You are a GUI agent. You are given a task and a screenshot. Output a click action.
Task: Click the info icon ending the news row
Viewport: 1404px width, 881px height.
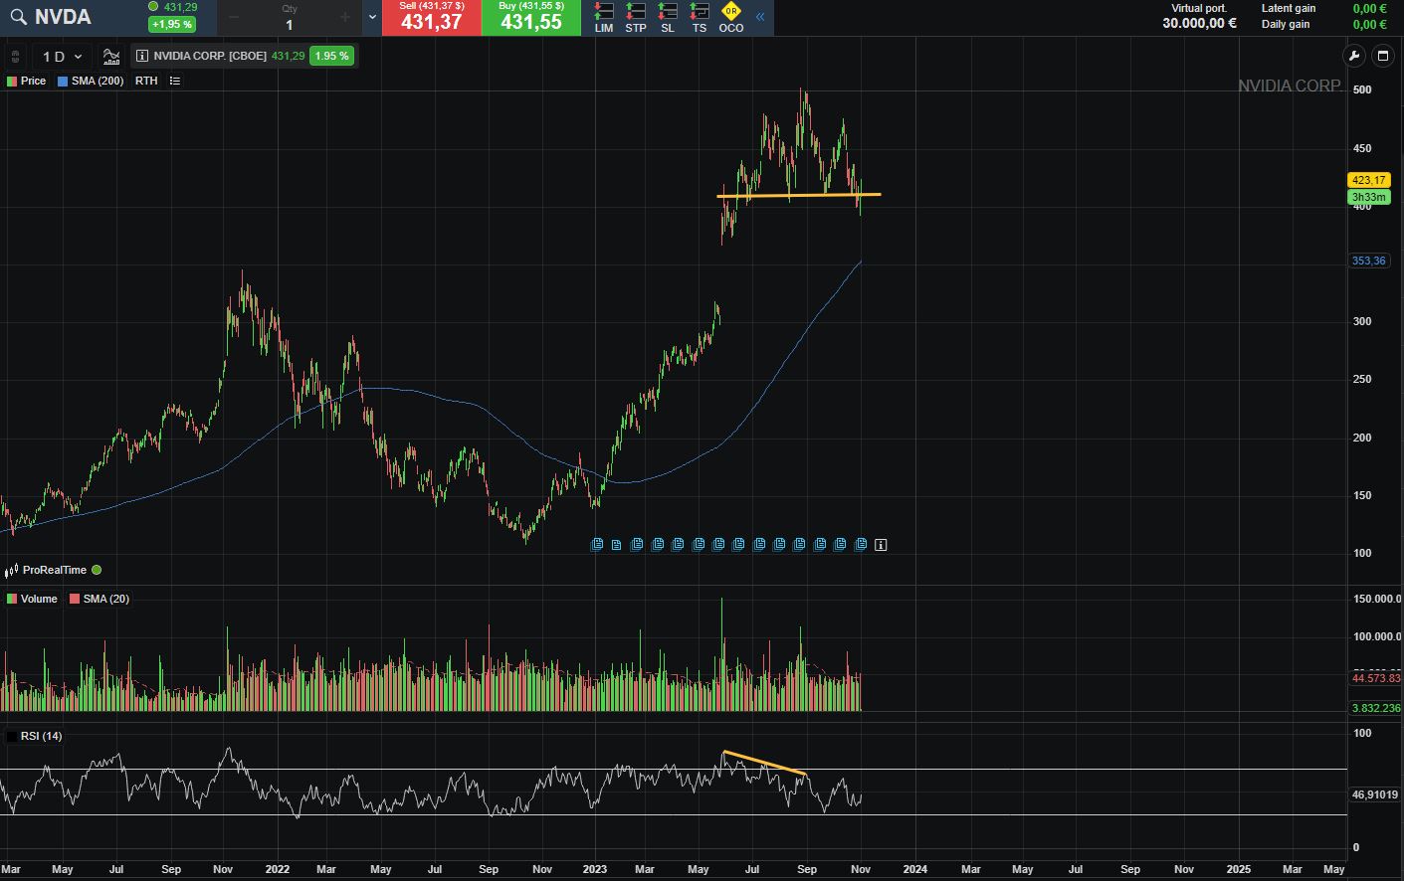pyautogui.click(x=881, y=545)
